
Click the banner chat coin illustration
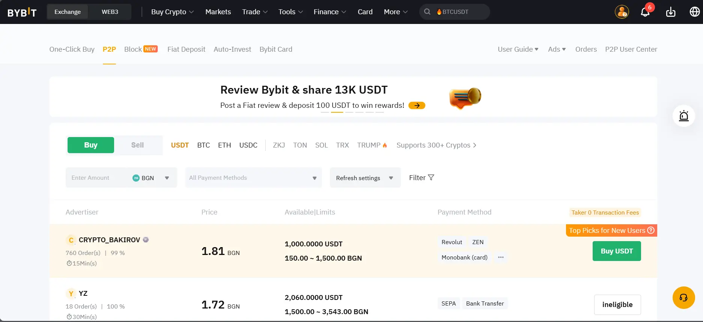pos(465,98)
